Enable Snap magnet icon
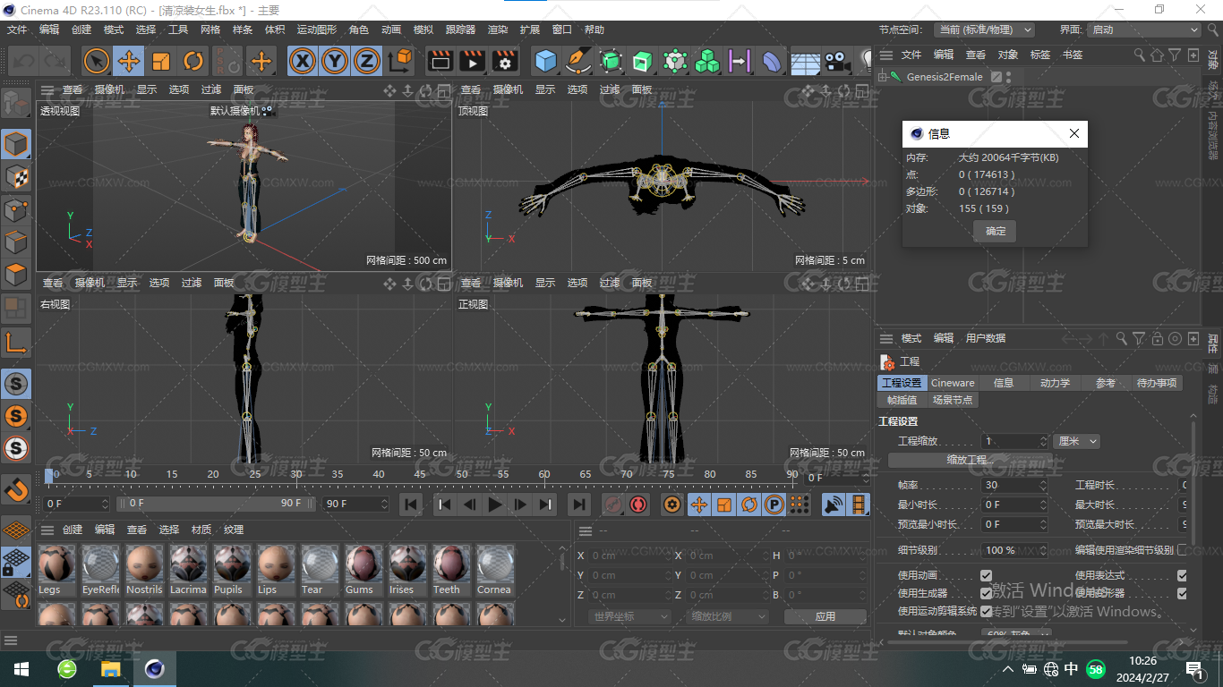1223x687 pixels. click(16, 489)
